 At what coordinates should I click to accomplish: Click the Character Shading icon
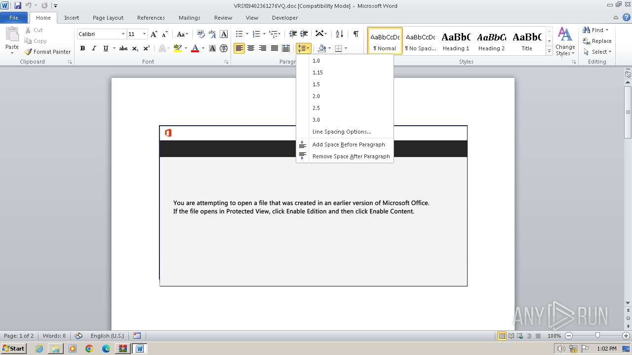coord(212,48)
